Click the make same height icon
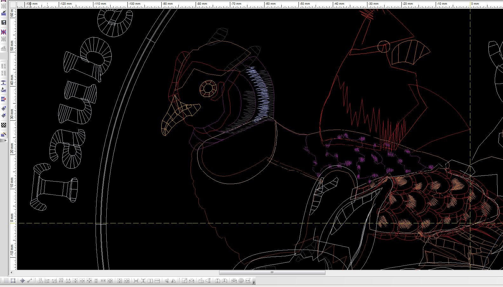 [96, 281]
